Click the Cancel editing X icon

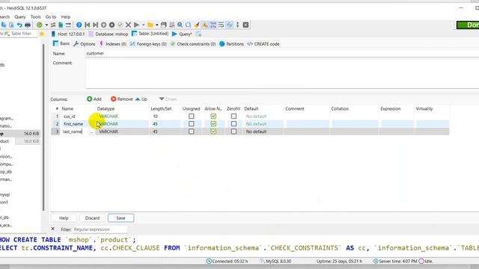pos(128,25)
